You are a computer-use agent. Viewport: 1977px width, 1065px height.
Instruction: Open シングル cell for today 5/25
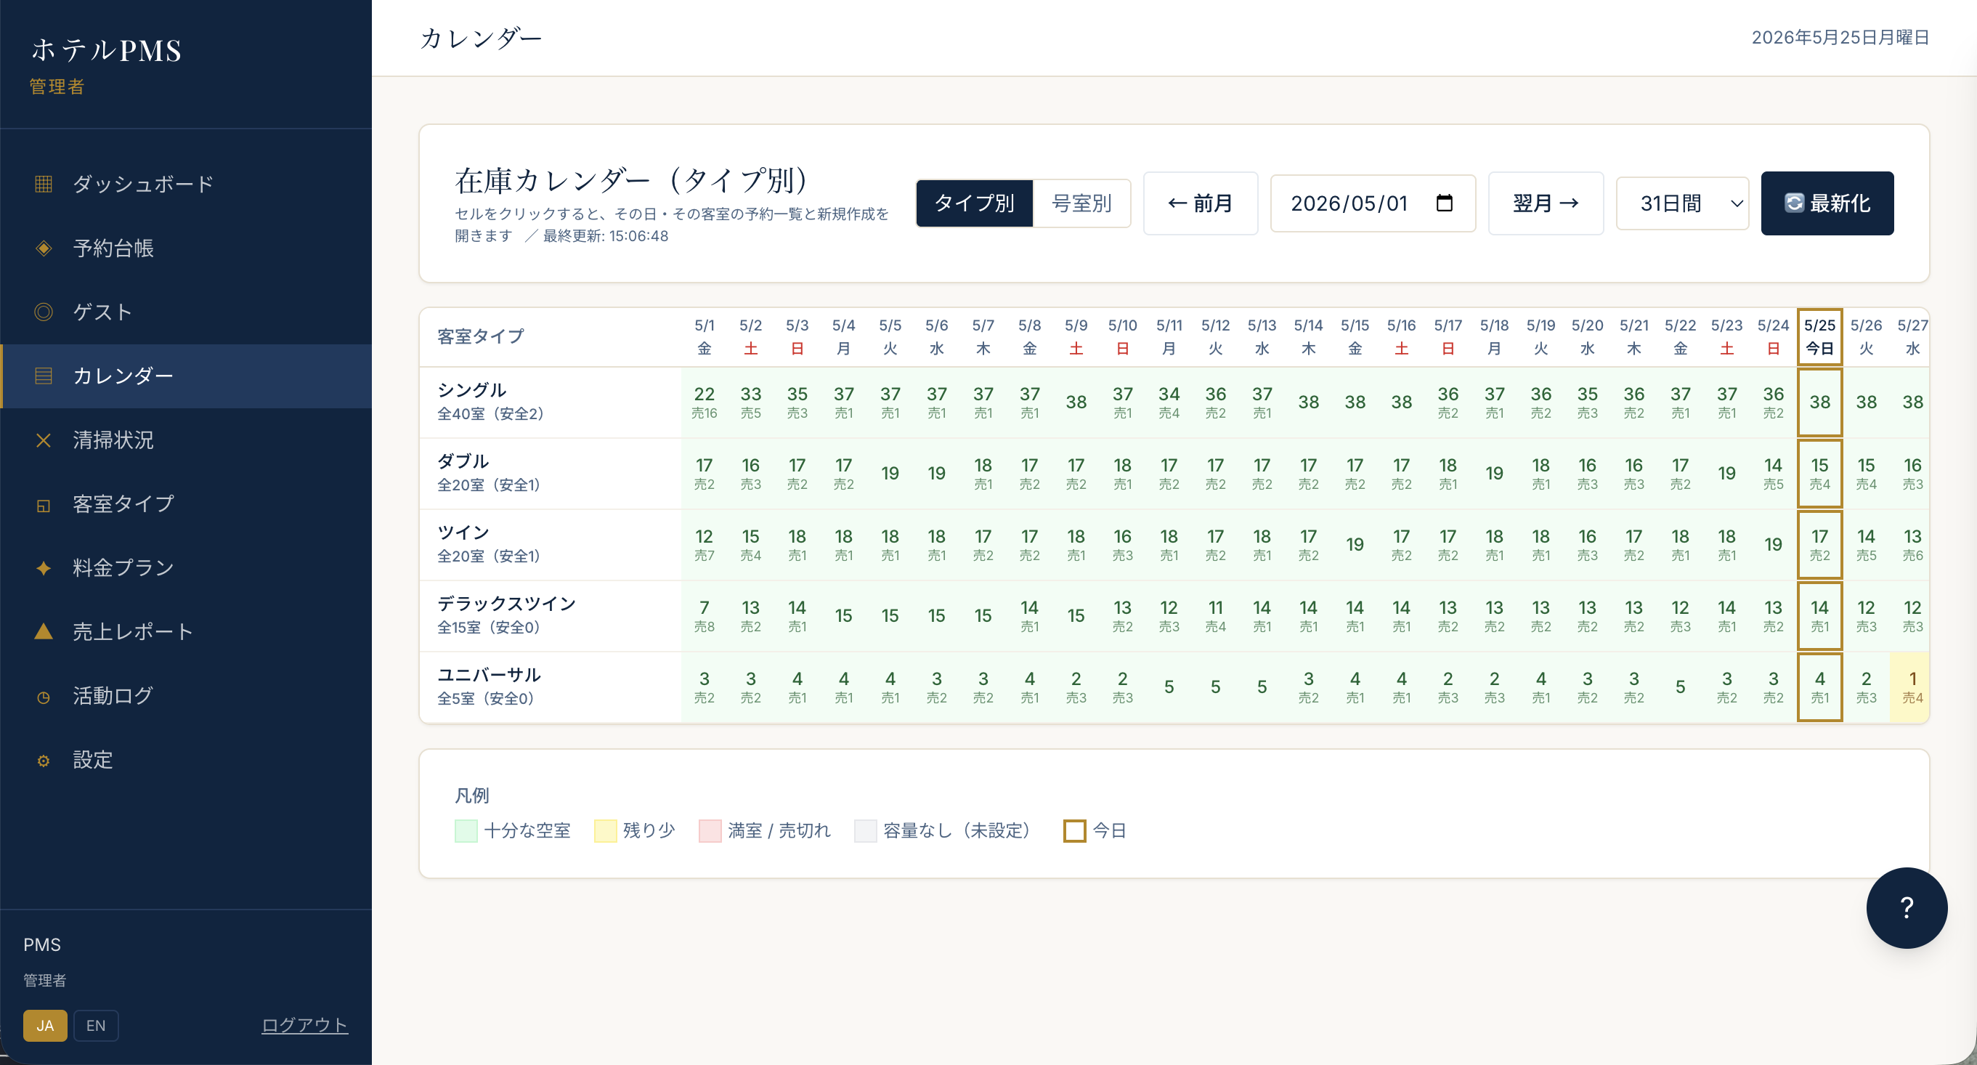1819,402
